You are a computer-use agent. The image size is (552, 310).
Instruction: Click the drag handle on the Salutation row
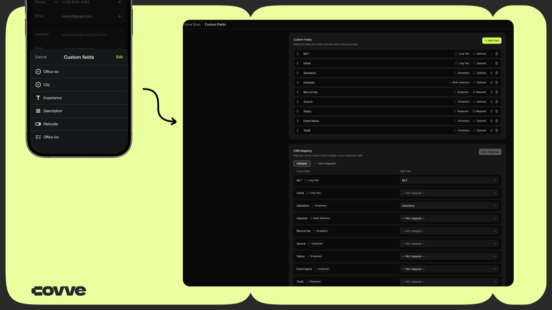[298, 73]
